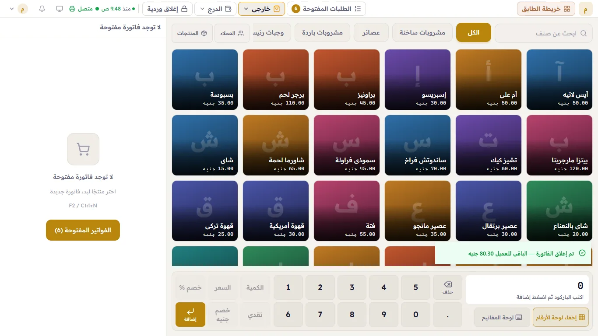Add آيس لاتيه to a new invoice
This screenshot has height=336, width=598.
point(559,80)
